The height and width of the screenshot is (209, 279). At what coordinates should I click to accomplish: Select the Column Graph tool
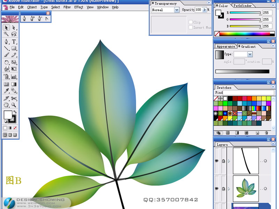14,76
